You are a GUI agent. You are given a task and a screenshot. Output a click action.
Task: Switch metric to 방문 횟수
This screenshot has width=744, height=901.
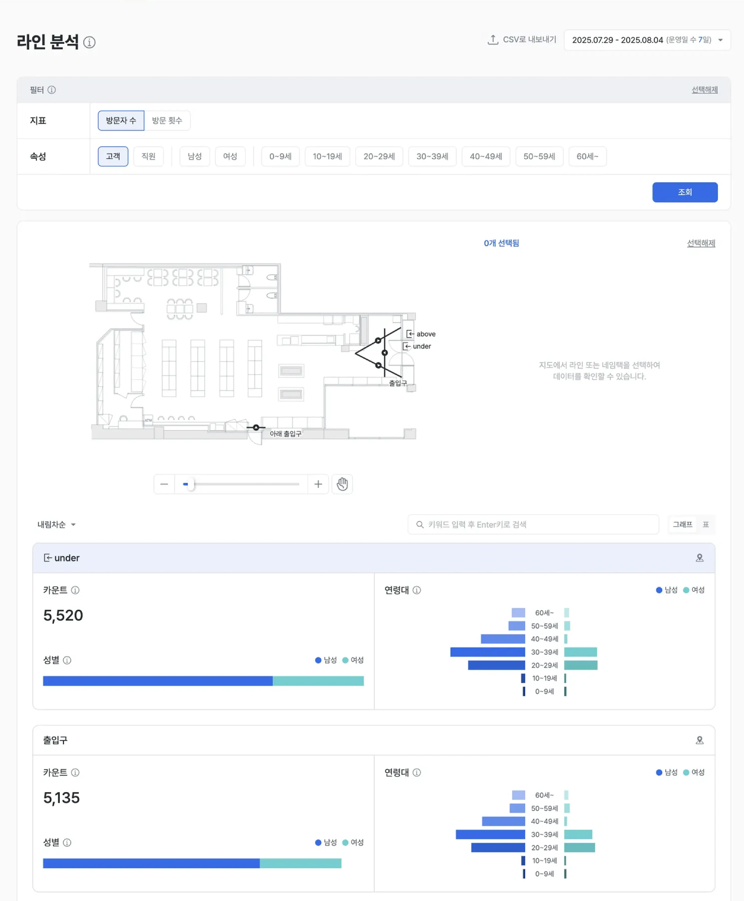point(167,121)
